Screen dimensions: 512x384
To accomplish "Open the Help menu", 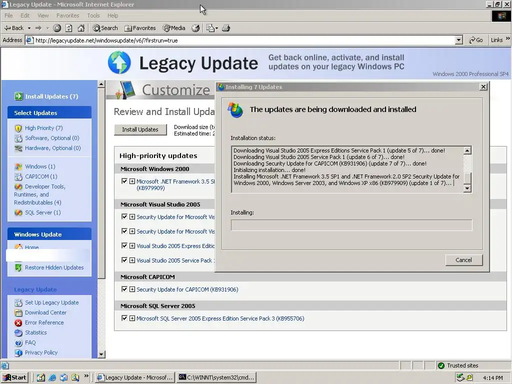I will coord(112,15).
